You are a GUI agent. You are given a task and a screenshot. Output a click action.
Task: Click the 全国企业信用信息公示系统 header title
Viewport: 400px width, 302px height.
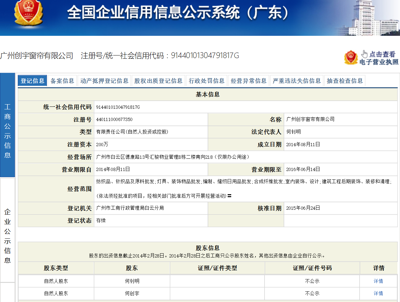pyautogui.click(x=178, y=13)
